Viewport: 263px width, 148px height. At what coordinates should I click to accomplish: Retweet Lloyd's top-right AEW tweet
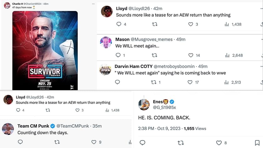(155, 24)
